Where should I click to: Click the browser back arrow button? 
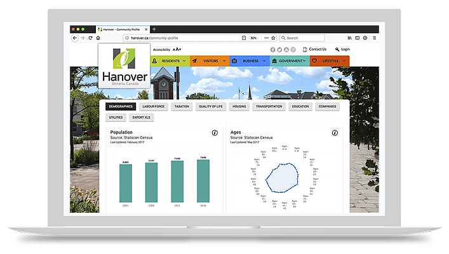coord(75,38)
